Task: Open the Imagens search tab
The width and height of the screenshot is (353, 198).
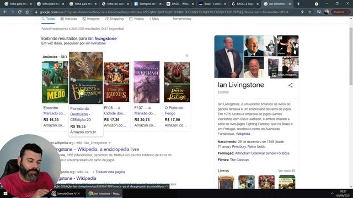Action: pyautogui.click(x=91, y=19)
